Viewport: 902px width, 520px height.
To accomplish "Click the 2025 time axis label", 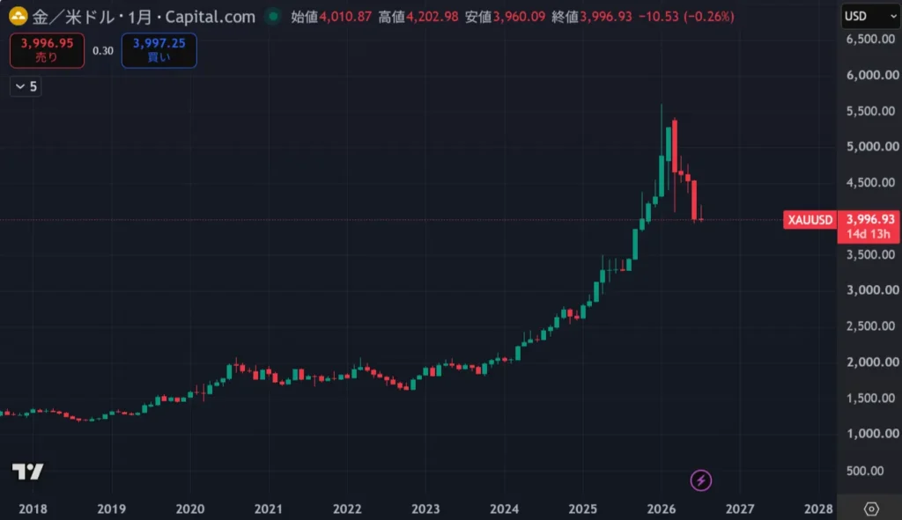I will coord(583,509).
